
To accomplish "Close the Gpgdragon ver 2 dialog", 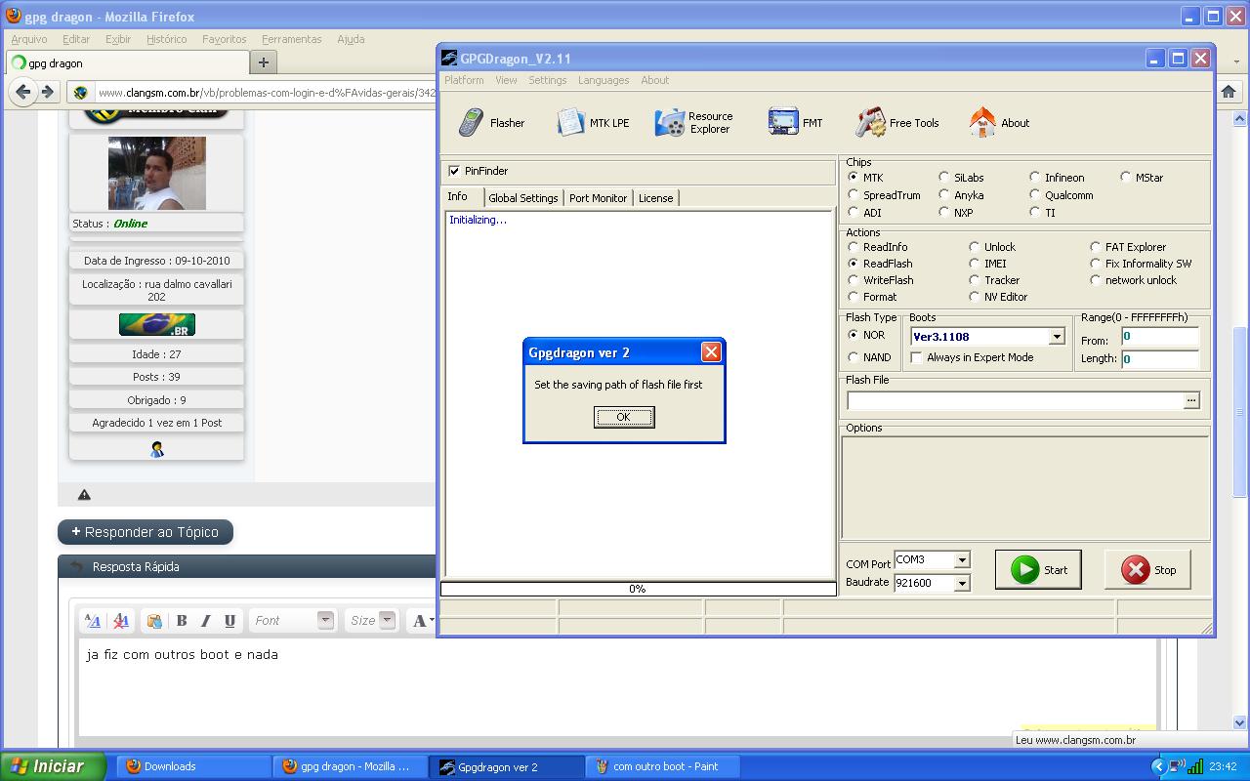I will (711, 352).
